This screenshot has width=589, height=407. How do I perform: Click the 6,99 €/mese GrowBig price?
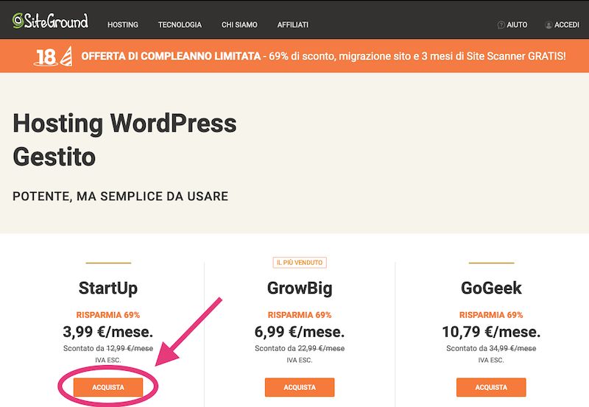tap(300, 331)
